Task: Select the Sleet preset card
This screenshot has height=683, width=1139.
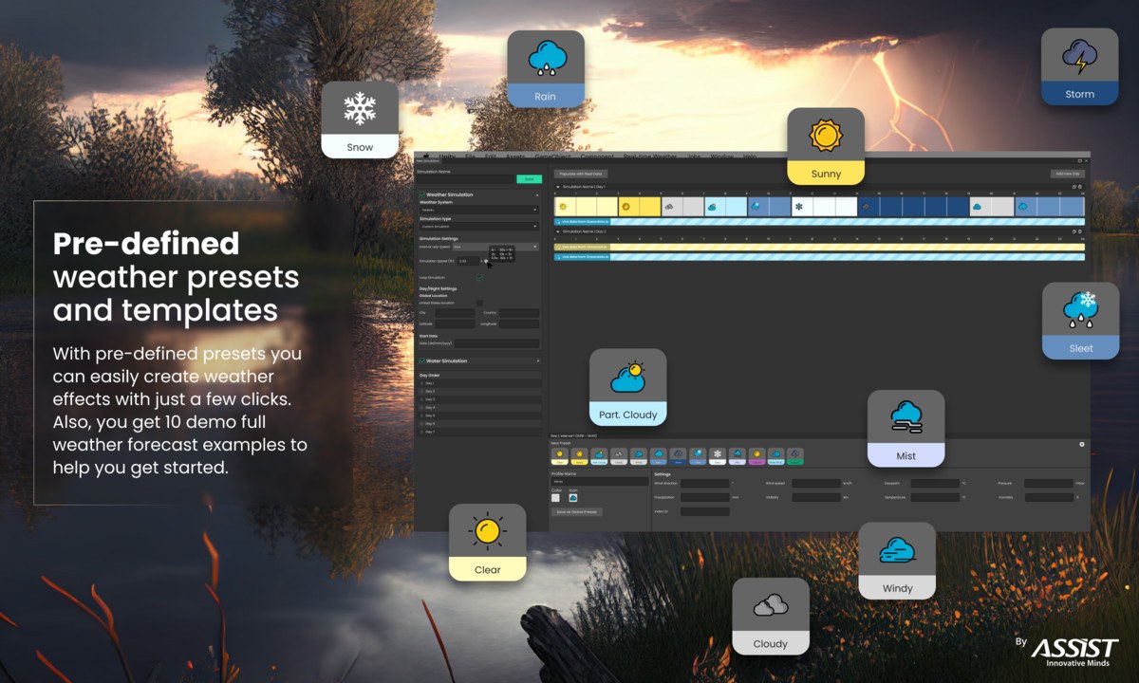Action: [x=1080, y=321]
